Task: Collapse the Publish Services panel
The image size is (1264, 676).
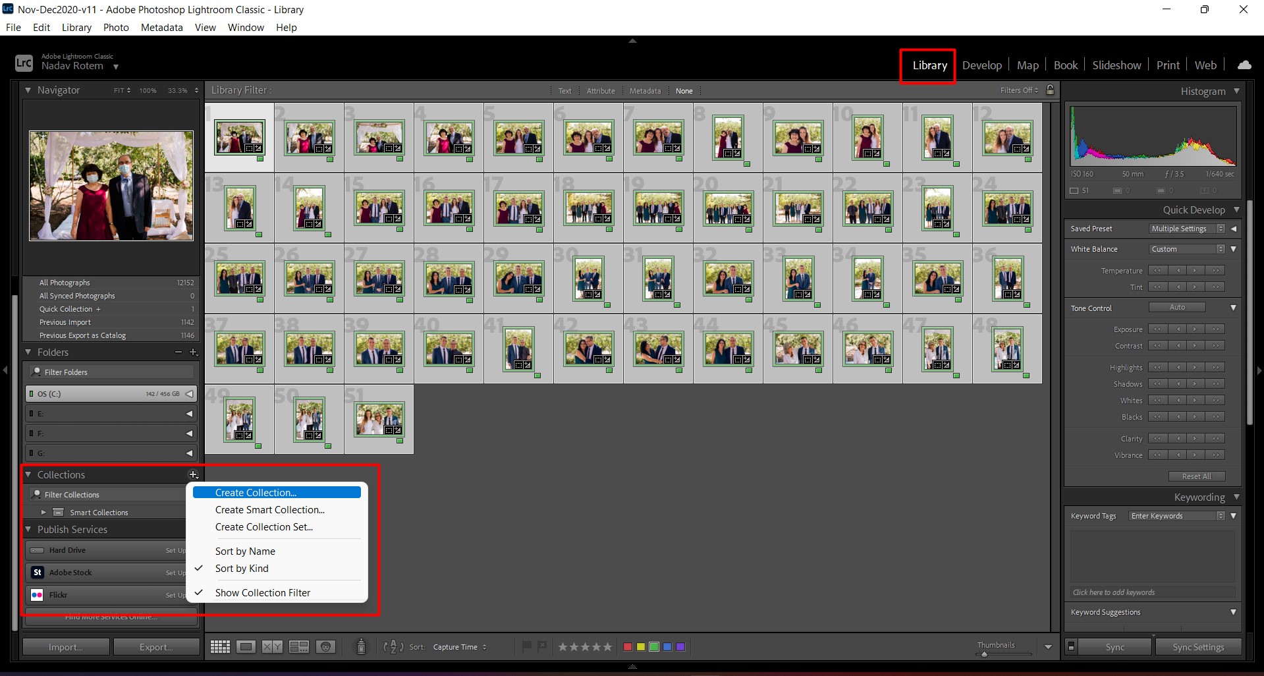Action: point(28,529)
